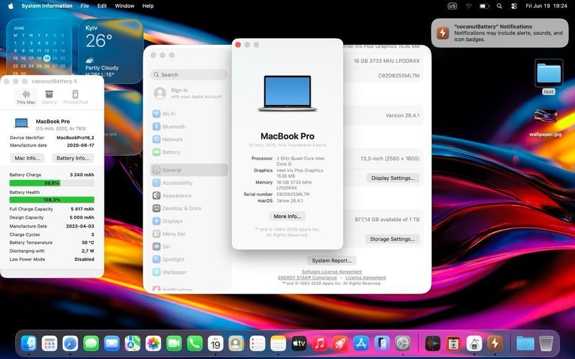
Task: Open License Agreement link
Action: (x=365, y=278)
